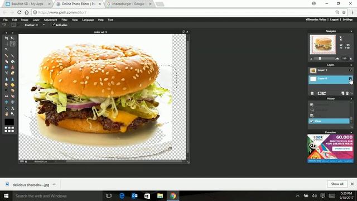Expand the download item options chevron
Viewport: 357px width, 201px height.
click(x=54, y=184)
